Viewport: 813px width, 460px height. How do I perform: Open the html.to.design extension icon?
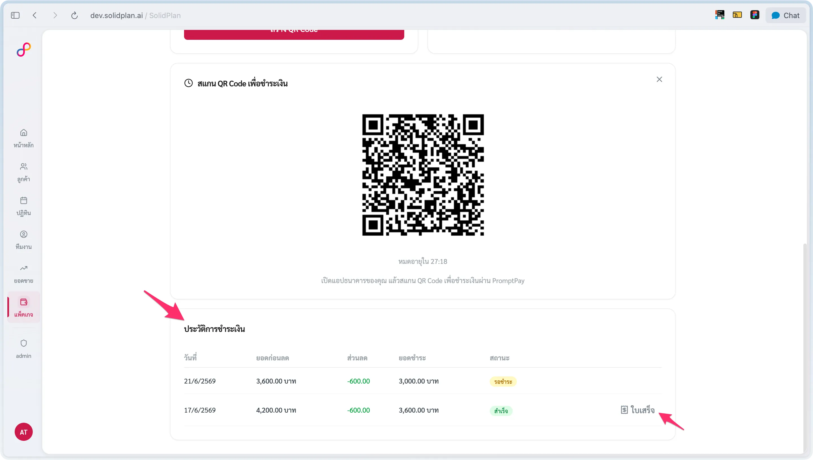[x=720, y=15]
